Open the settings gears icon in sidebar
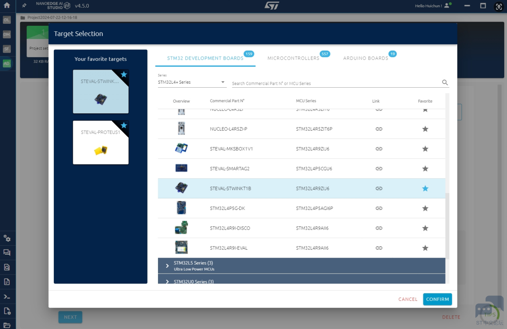Viewport: 507px width, 329px height. click(x=7, y=238)
